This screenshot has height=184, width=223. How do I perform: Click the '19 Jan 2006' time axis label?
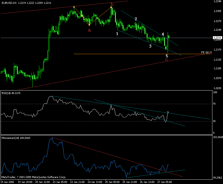[8, 182]
